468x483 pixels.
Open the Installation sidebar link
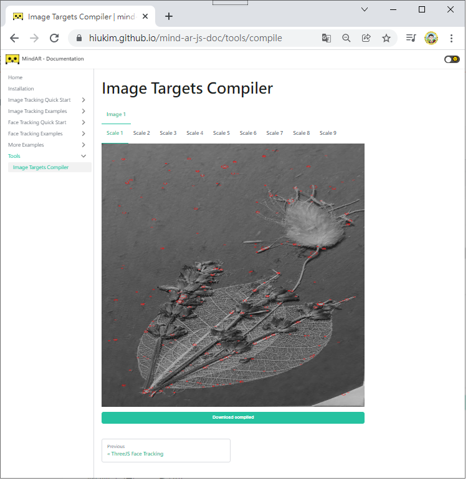click(21, 89)
